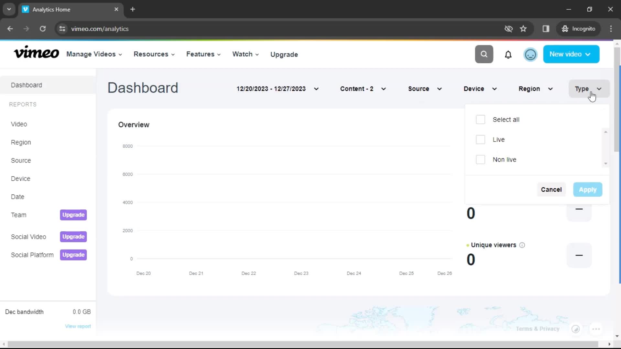The image size is (621, 349).
Task: Click the browser profile extensions icon
Action: point(546,28)
